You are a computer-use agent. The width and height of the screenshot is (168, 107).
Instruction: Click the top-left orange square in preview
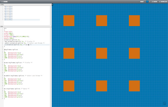[x=69, y=21]
